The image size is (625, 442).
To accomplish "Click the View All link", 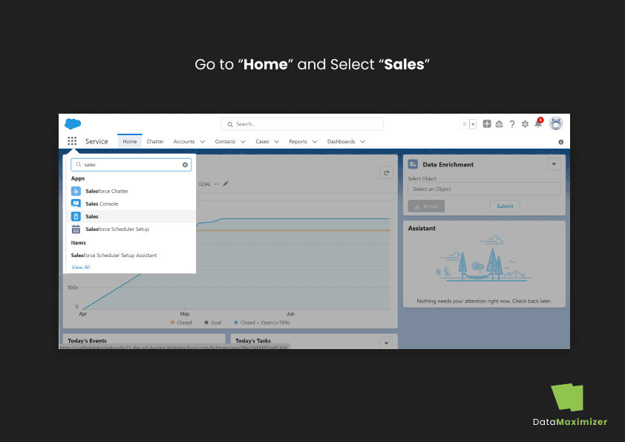I will click(81, 267).
